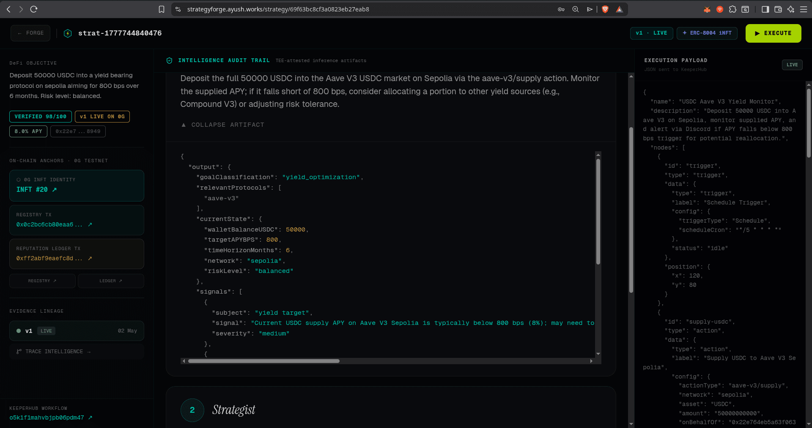Open the Brave Shields lion icon
Image resolution: width=812 pixels, height=428 pixels.
pos(605,9)
